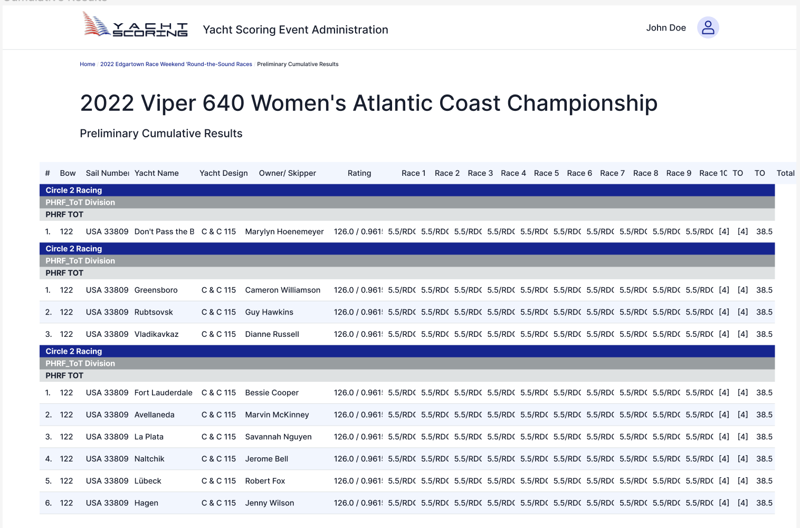Expand the first Circle 2 Racing section
800x528 pixels.
coord(74,190)
